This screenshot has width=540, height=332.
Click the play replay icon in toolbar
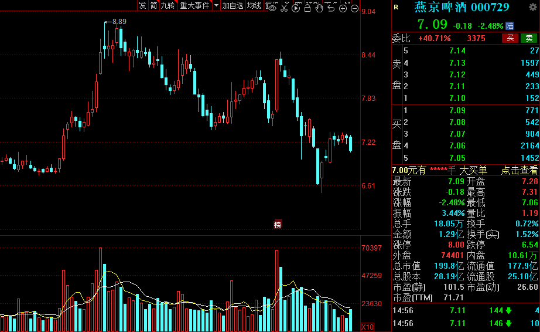coord(296,8)
